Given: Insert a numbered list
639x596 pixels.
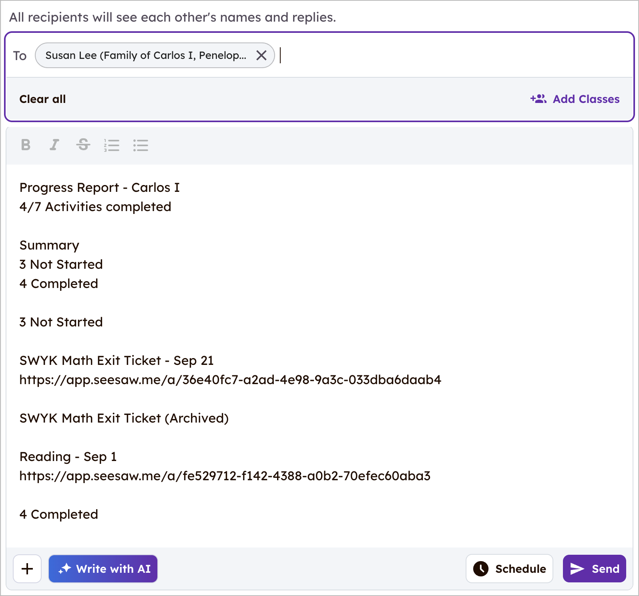Looking at the screenshot, I should (x=112, y=145).
